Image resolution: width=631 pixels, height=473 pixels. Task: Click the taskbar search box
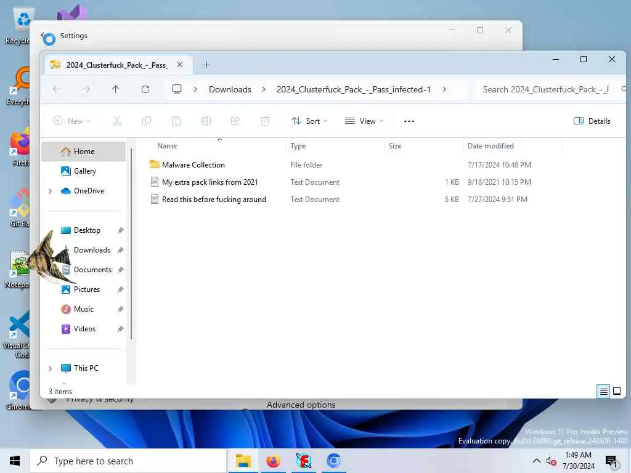[x=128, y=461]
